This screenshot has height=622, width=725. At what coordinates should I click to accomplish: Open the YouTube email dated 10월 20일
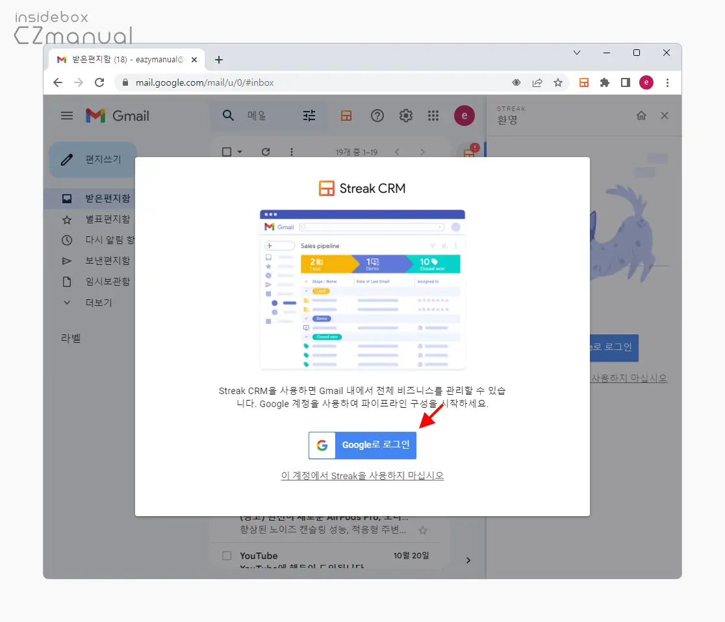(330, 556)
